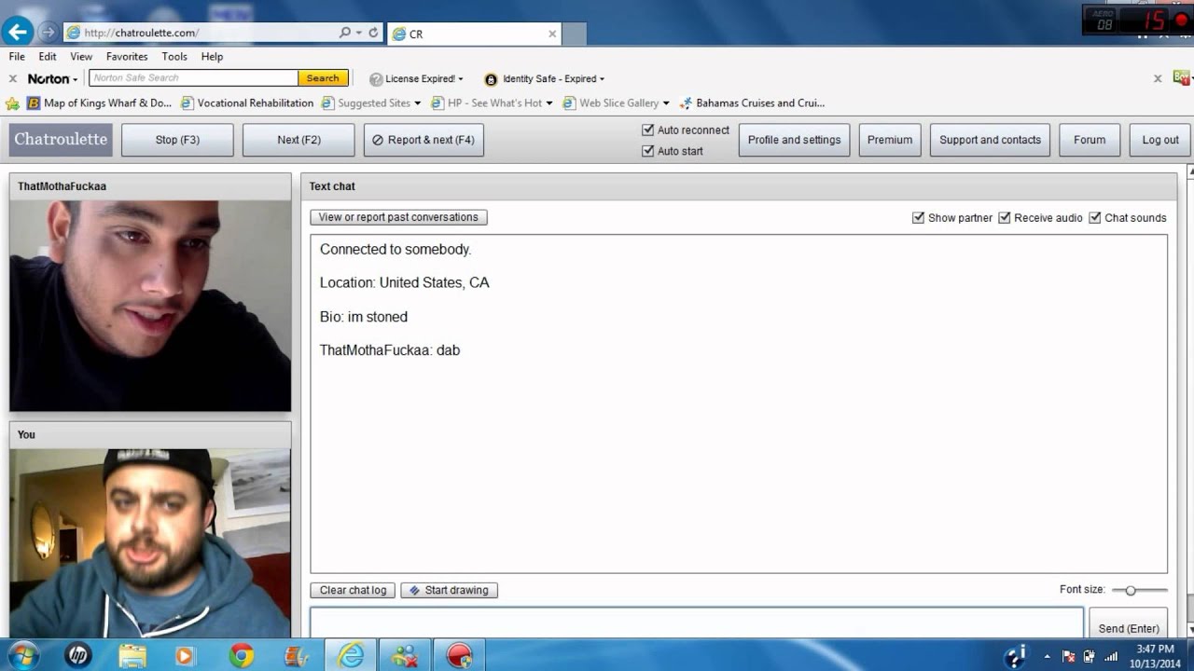Click the chat message input box

tap(697, 623)
